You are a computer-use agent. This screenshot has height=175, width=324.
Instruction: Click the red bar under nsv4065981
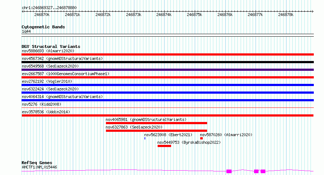[x=157, y=123]
